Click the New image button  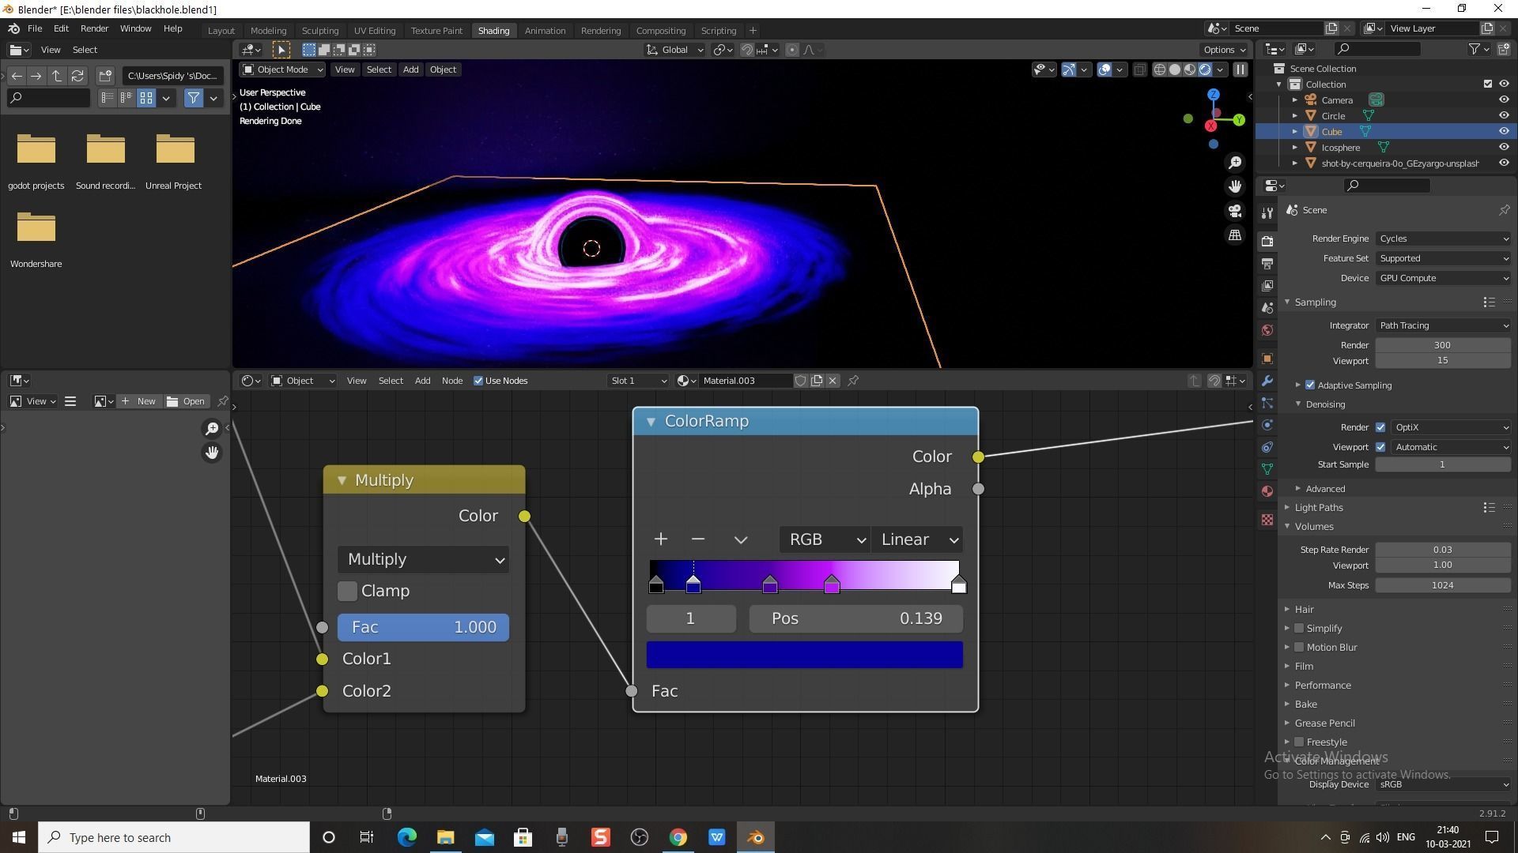click(139, 401)
